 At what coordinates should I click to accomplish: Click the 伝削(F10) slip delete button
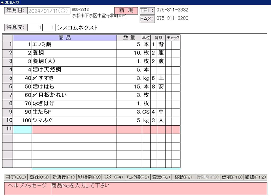(232, 177)
